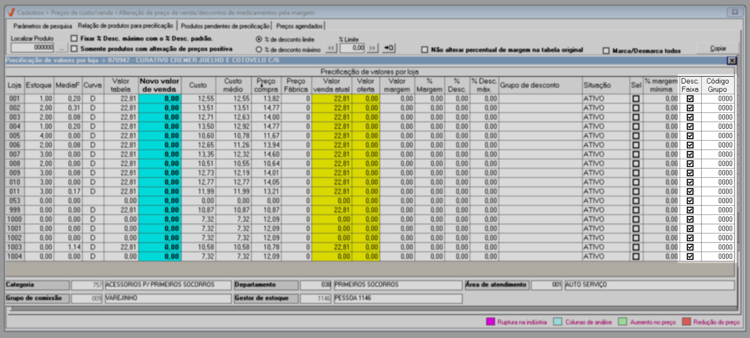Close the Precificação de valores por loja panel
The height and width of the screenshot is (338, 750).
[731, 61]
